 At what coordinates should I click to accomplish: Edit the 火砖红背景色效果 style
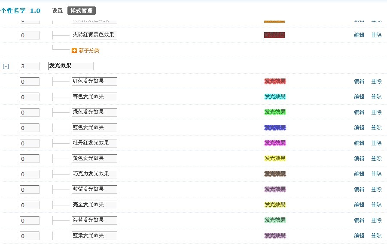pyautogui.click(x=359, y=35)
